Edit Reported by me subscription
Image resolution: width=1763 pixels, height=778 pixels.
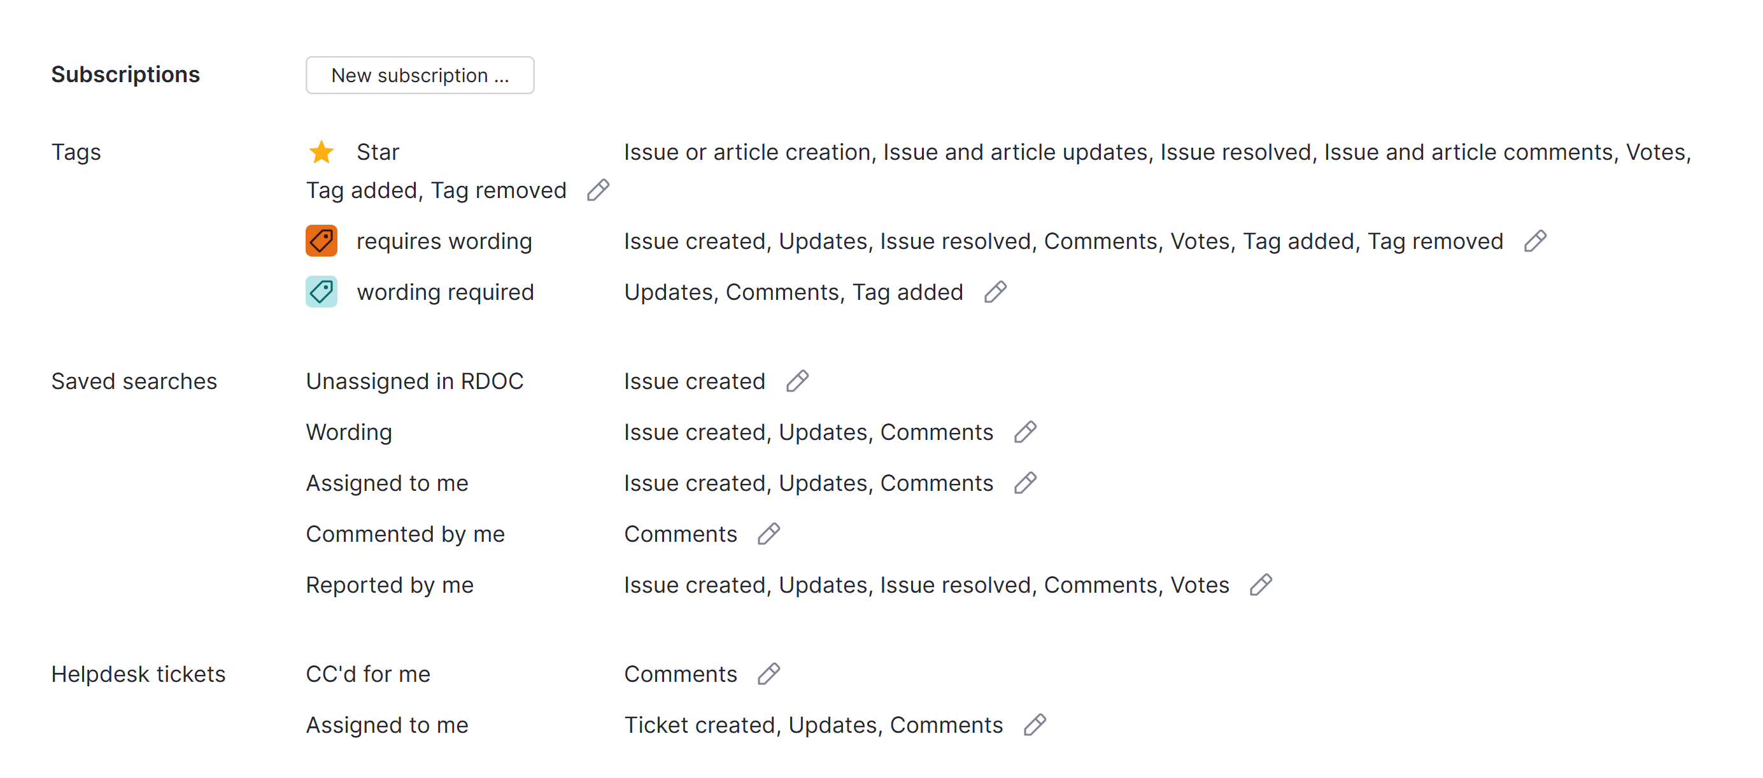(1261, 585)
